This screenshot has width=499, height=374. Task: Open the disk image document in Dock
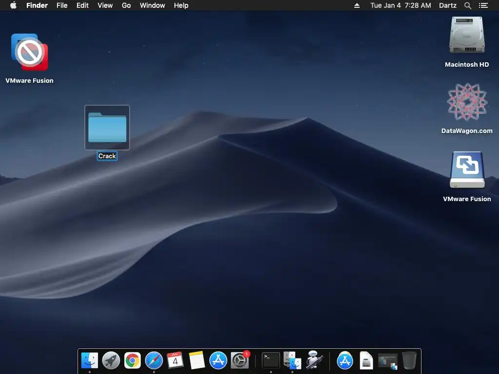(366, 360)
